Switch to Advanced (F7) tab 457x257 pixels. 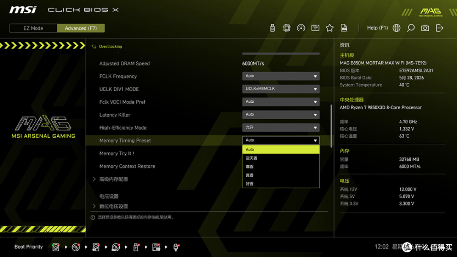81,28
